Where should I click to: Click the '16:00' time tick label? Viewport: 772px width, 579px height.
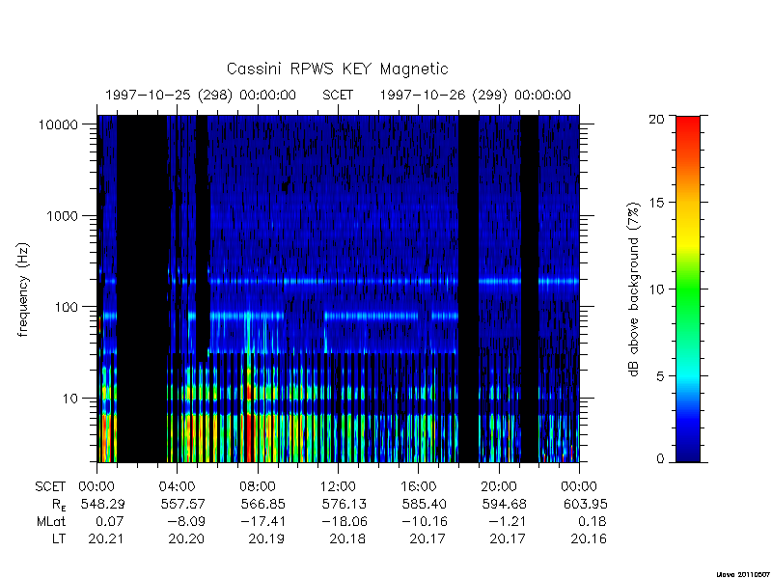[419, 486]
